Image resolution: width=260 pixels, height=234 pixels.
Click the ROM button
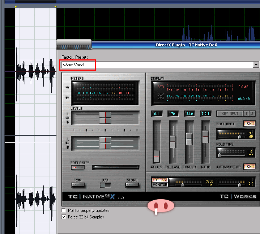[x=78, y=185]
